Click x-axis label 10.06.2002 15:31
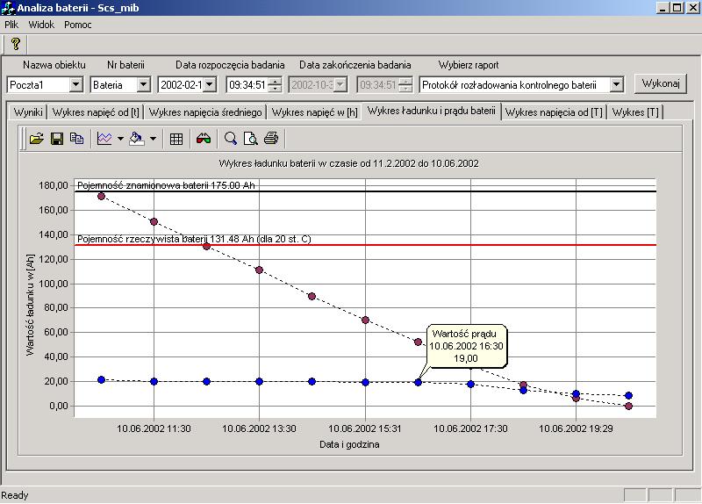 [x=365, y=428]
